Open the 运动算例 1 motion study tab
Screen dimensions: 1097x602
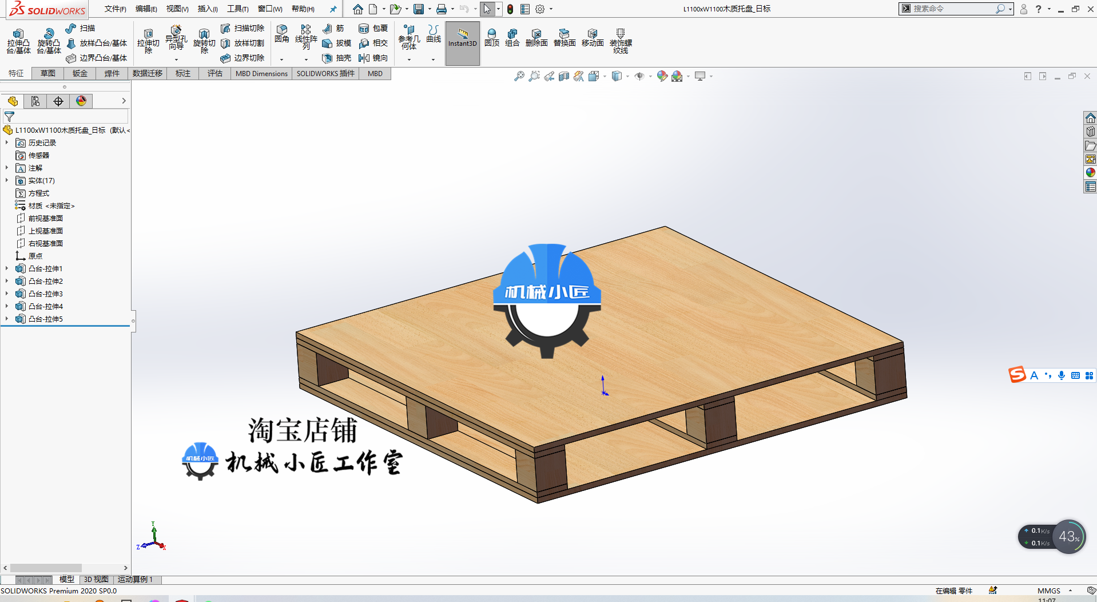point(135,579)
